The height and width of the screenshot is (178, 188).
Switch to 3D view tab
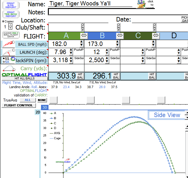45,107
